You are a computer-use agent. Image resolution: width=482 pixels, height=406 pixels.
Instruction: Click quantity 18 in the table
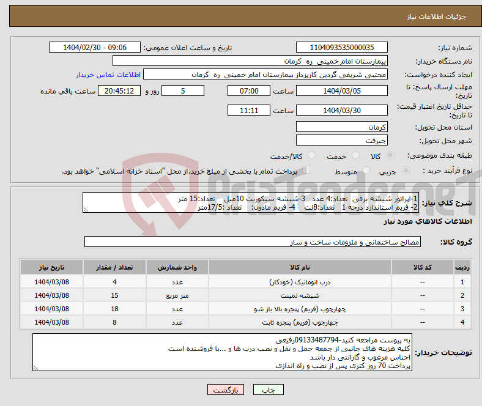[114, 309]
